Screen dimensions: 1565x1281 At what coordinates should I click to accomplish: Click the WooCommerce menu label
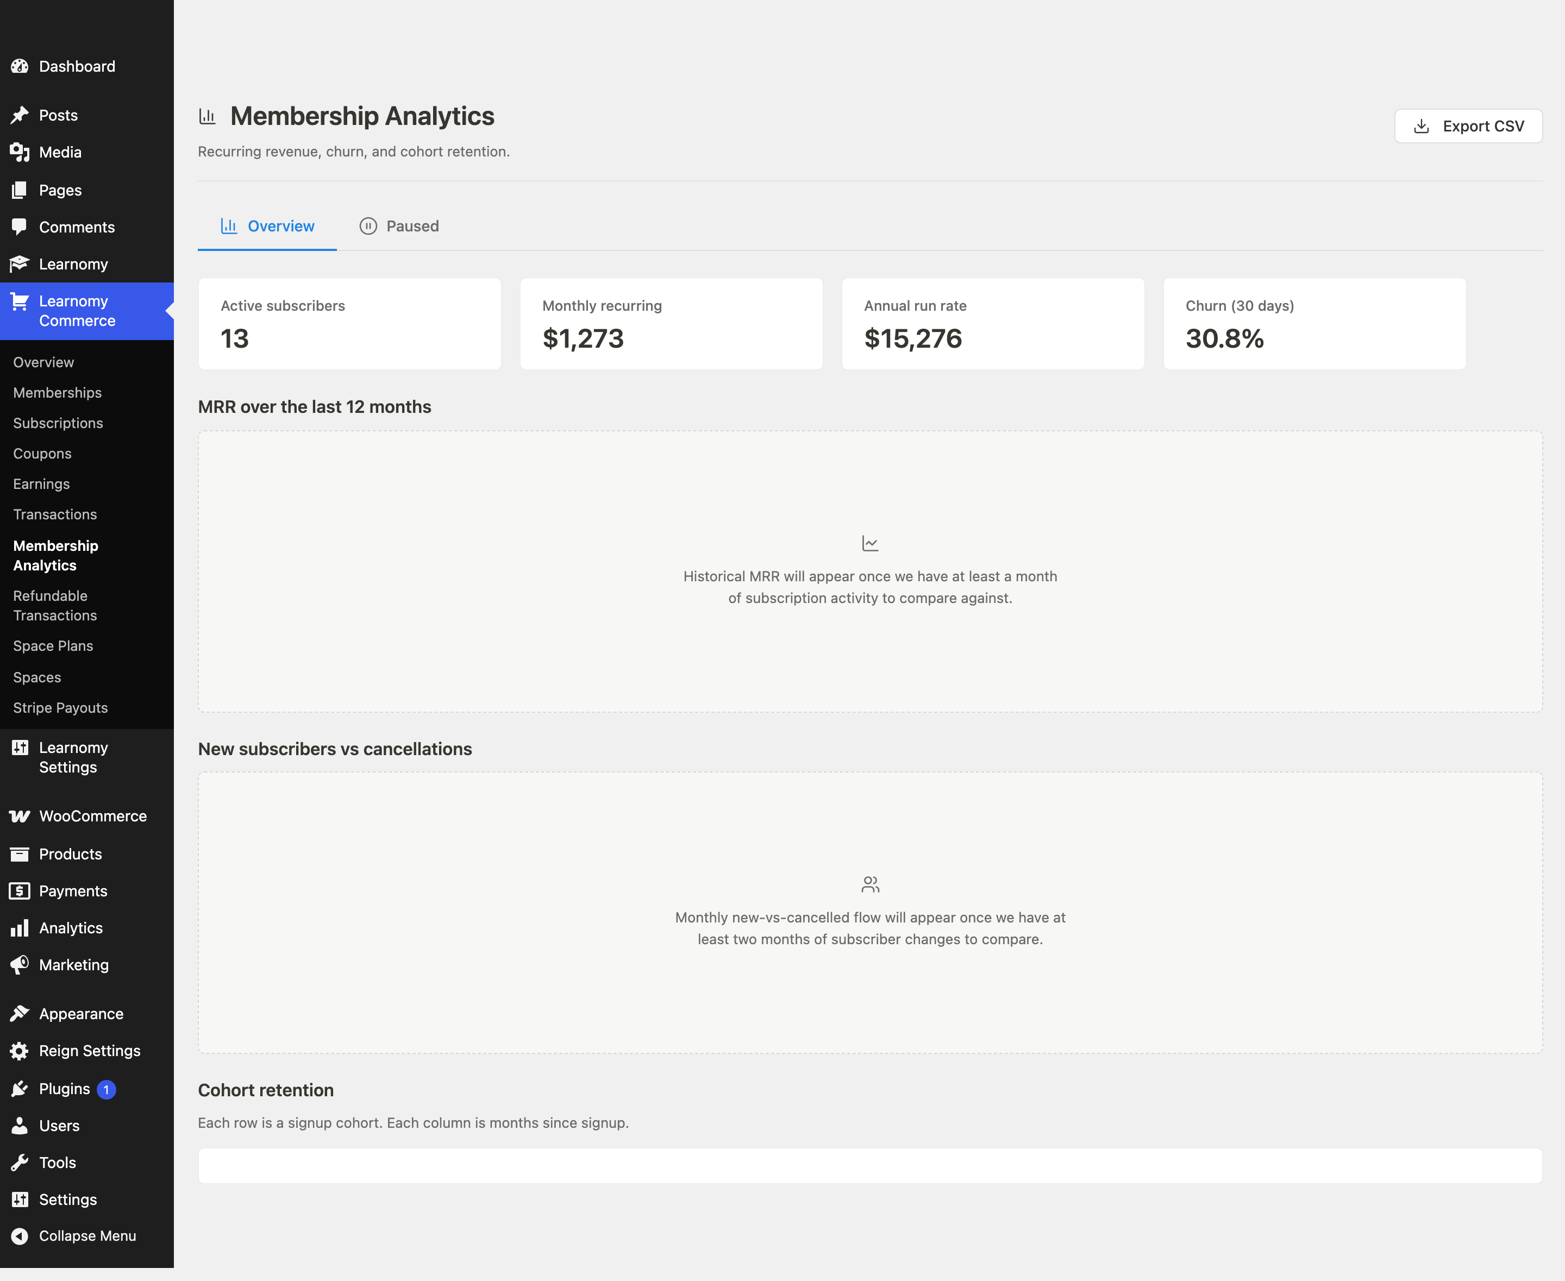coord(93,816)
